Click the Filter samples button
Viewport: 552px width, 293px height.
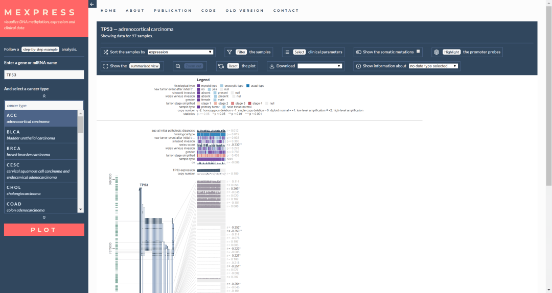(241, 52)
